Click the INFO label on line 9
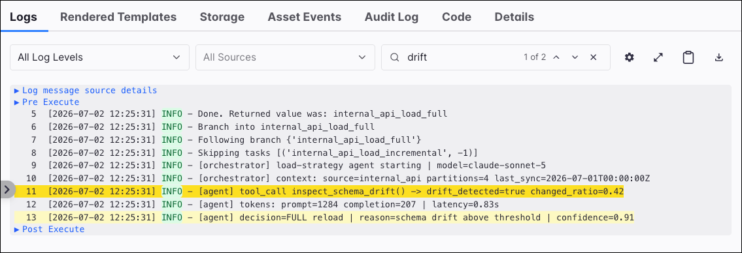The height and width of the screenshot is (253, 742). [x=172, y=166]
